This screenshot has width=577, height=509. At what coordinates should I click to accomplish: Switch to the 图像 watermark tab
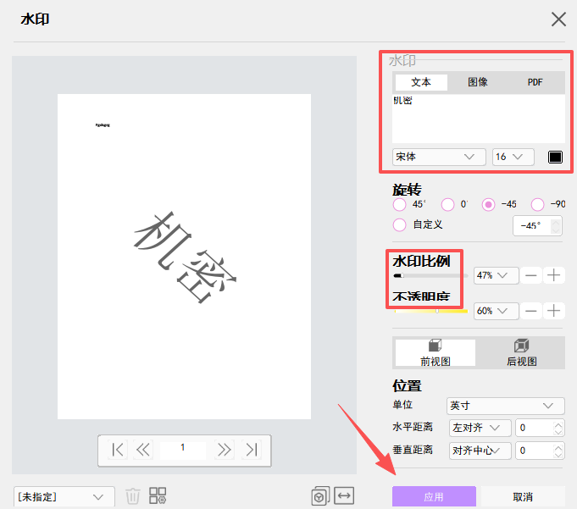point(478,82)
